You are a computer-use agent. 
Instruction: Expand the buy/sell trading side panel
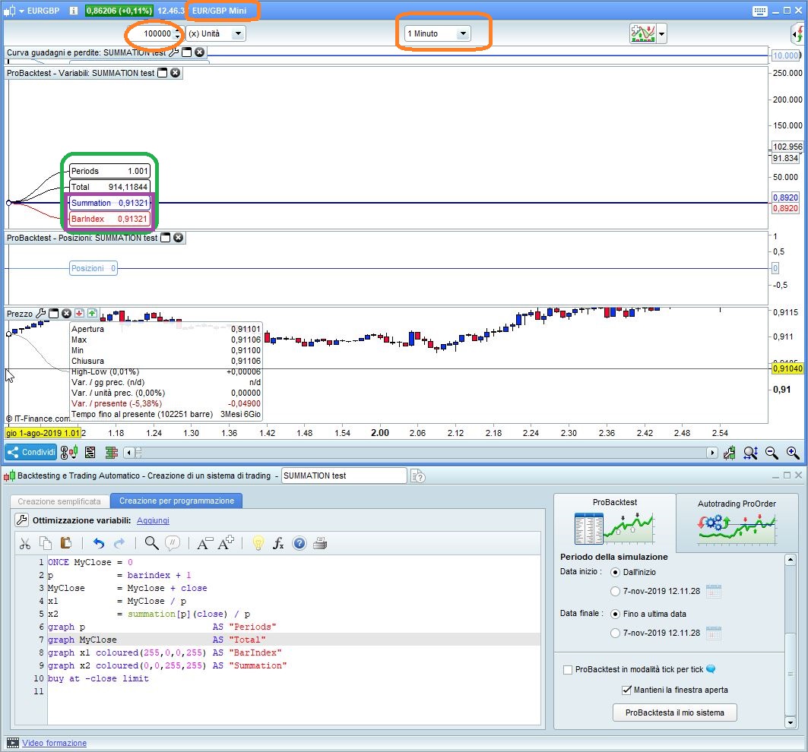pyautogui.click(x=797, y=34)
